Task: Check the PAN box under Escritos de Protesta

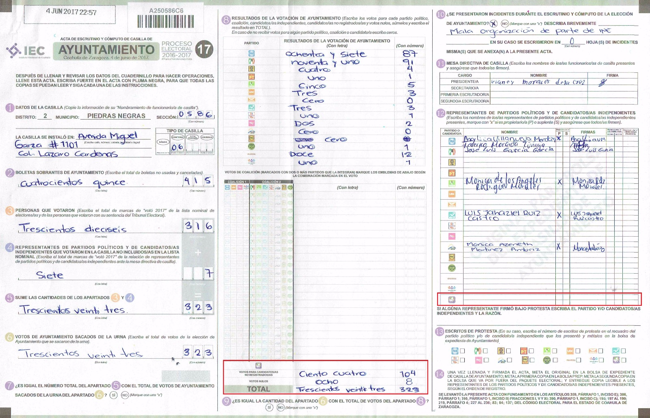Action: click(462, 351)
